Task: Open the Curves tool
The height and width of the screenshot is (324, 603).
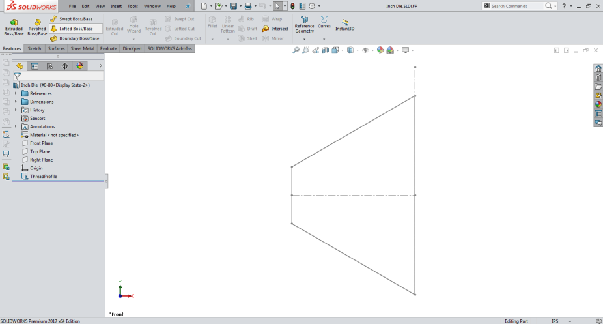Action: [x=324, y=22]
